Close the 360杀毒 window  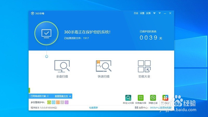(170, 13)
